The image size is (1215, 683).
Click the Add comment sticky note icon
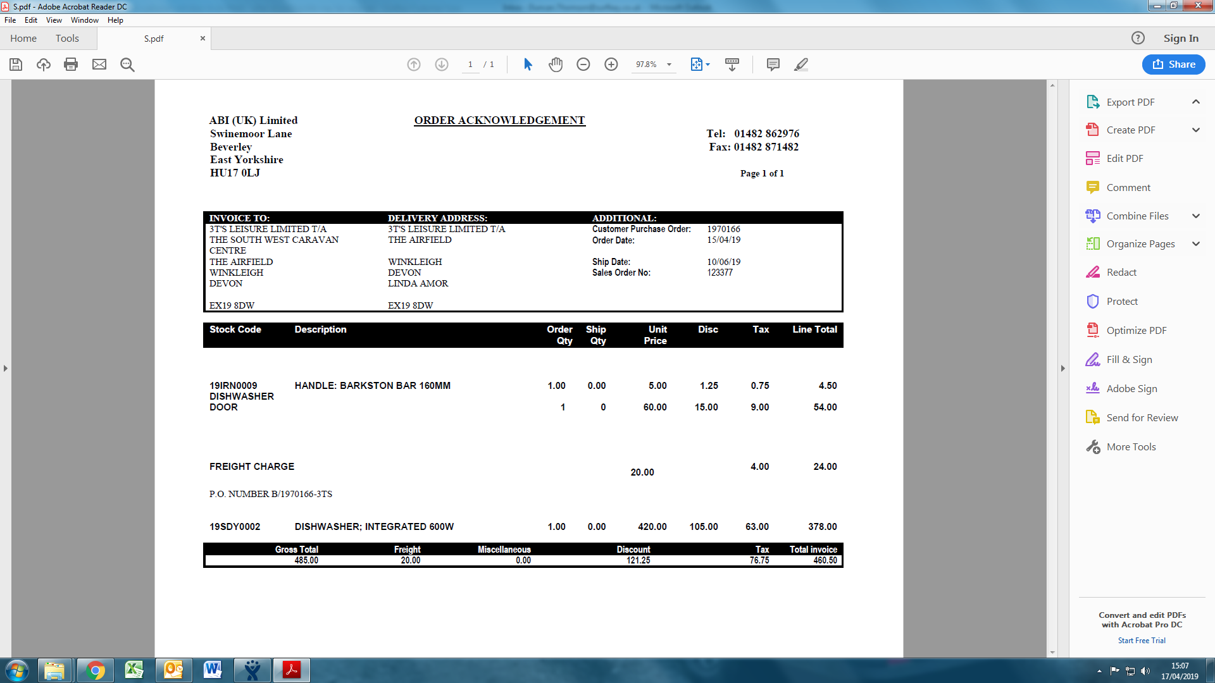773,65
